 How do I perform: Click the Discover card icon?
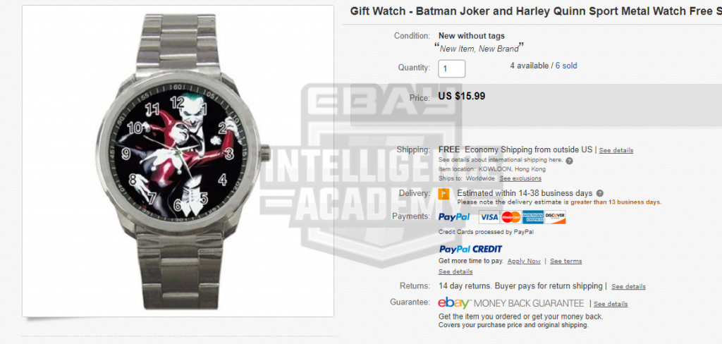click(556, 217)
